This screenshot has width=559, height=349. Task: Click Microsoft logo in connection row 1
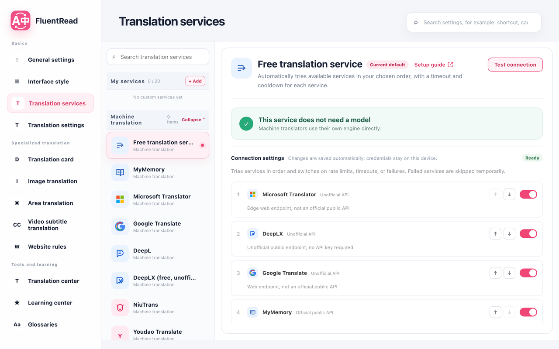click(x=252, y=195)
